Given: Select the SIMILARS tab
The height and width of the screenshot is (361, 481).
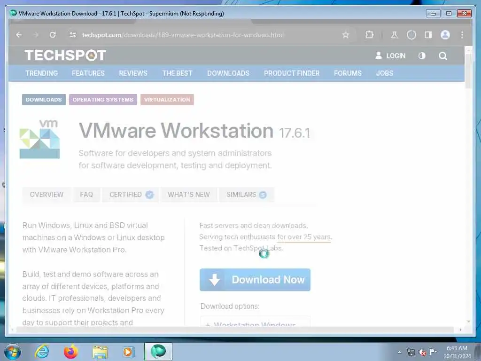Looking at the screenshot, I should pos(247,195).
